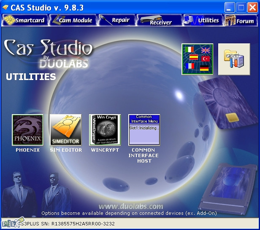Select the German flag language
Image resolution: width=260 pixels, height=230 pixels.
(204, 68)
